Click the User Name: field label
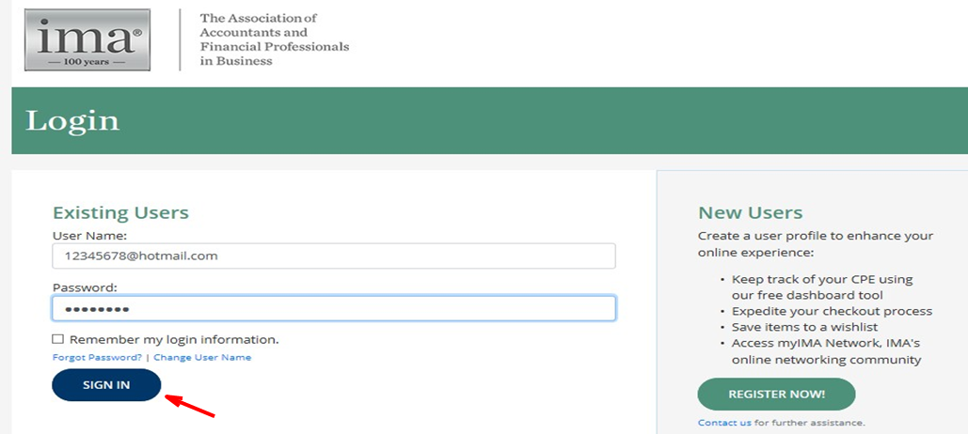 click(x=89, y=236)
